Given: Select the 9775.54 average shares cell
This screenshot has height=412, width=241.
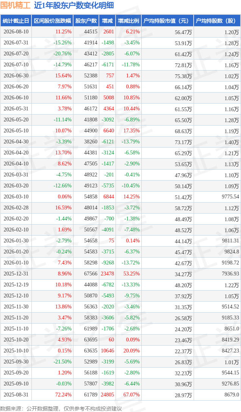Looking at the screenshot, I should tap(230, 197).
